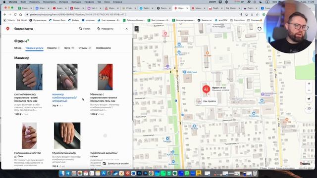Click the zoom status item in the menu bar
Viewport: 317px width, 178px height.
point(212,2)
